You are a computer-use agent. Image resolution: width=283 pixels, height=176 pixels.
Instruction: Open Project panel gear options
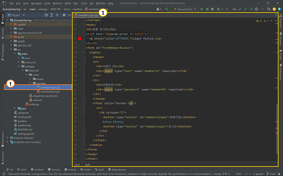coord(64,15)
